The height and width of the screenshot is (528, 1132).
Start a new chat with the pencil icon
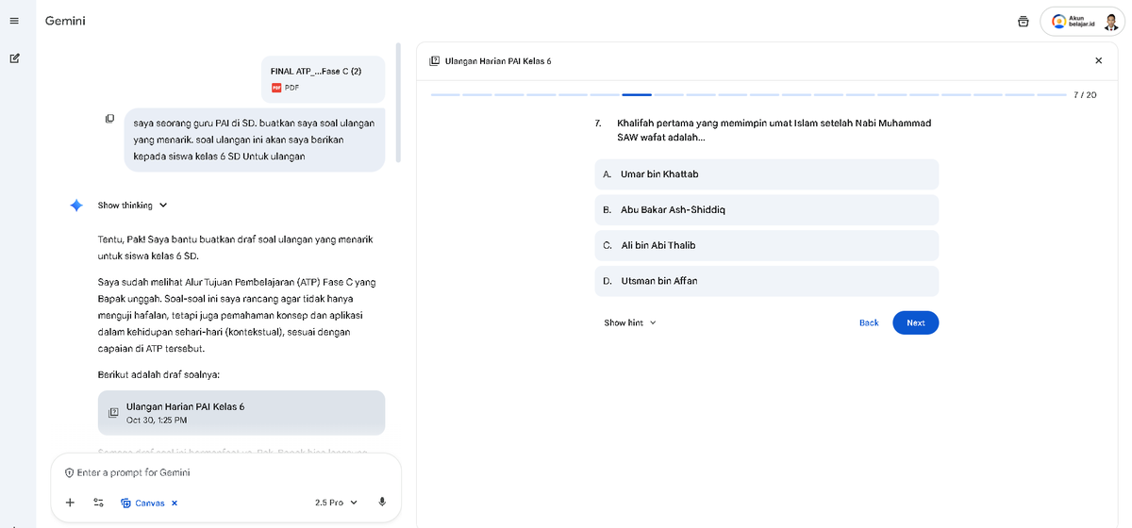[14, 58]
